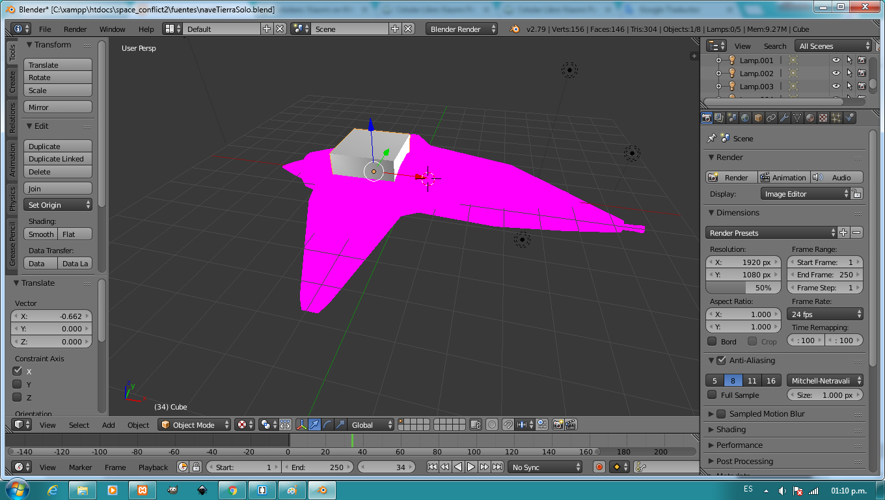885x500 pixels.
Task: Enable the Bord border render checkbox
Action: point(712,341)
